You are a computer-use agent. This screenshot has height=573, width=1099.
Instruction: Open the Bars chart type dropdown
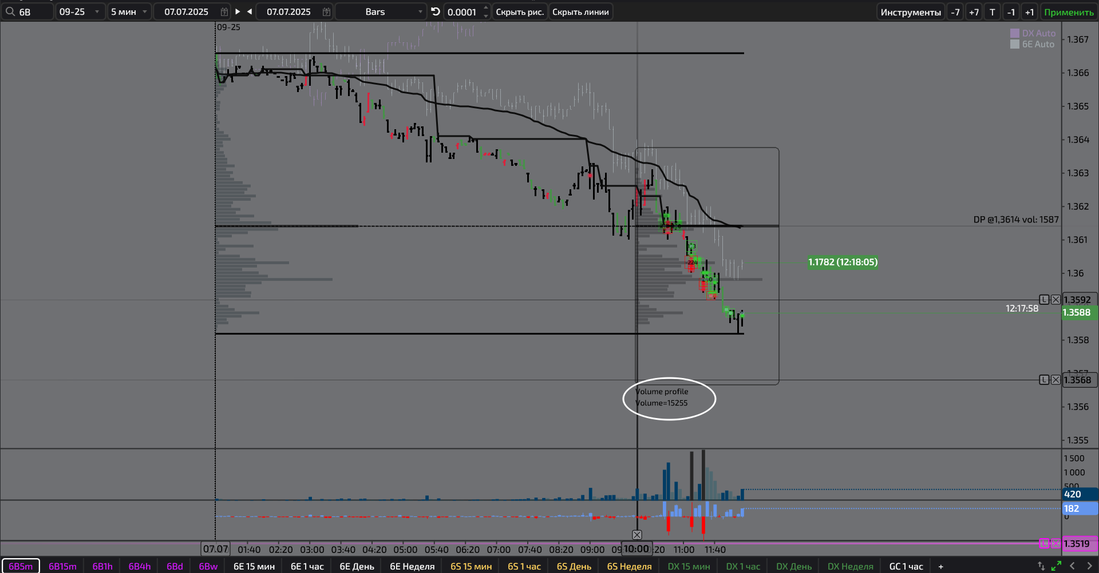[x=381, y=11]
